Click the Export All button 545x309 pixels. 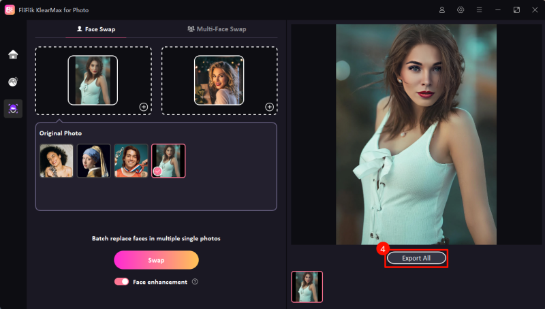(x=416, y=258)
